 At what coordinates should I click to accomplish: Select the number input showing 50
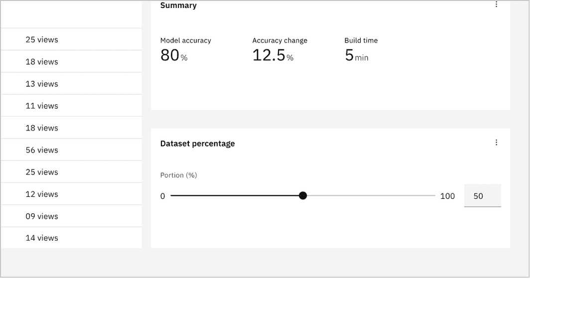tap(482, 195)
